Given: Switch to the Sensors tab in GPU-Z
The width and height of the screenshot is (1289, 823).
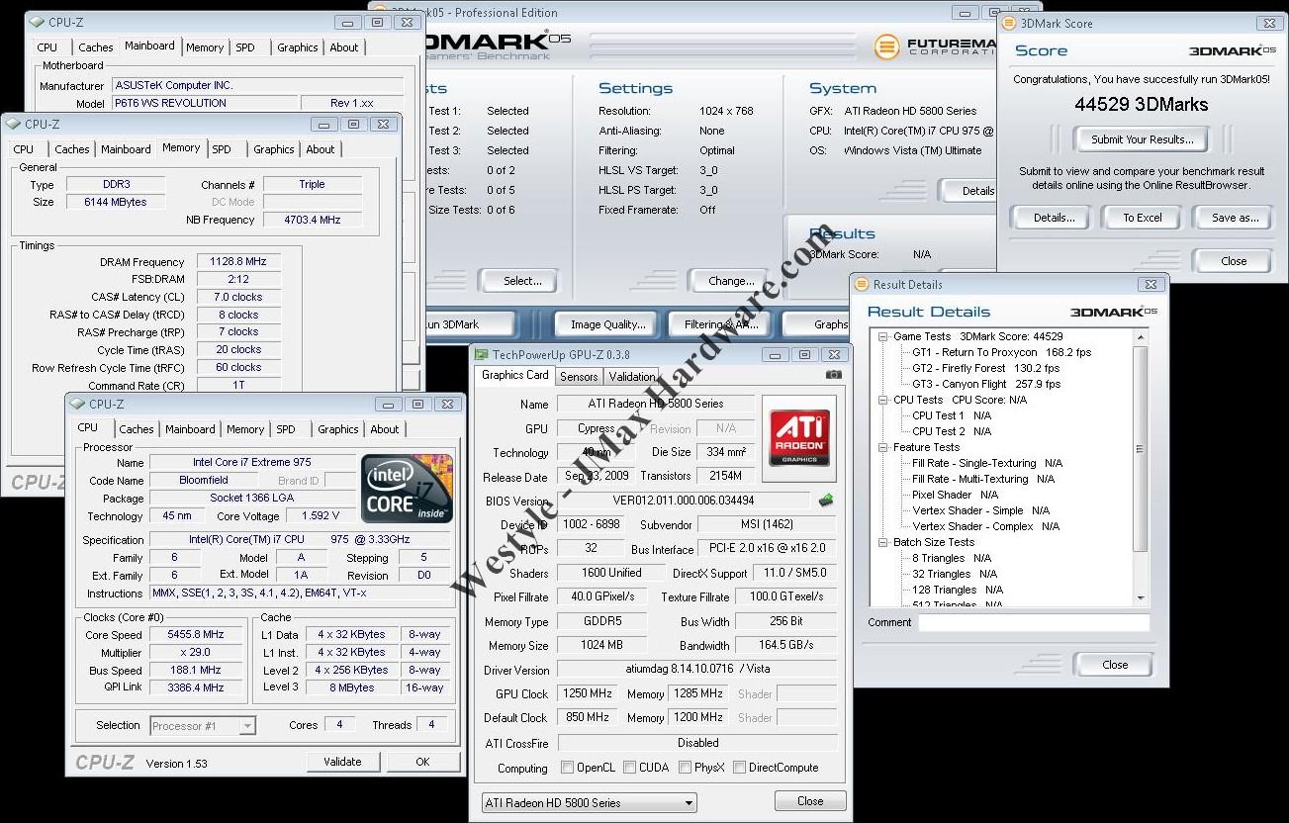Looking at the screenshot, I should point(579,377).
